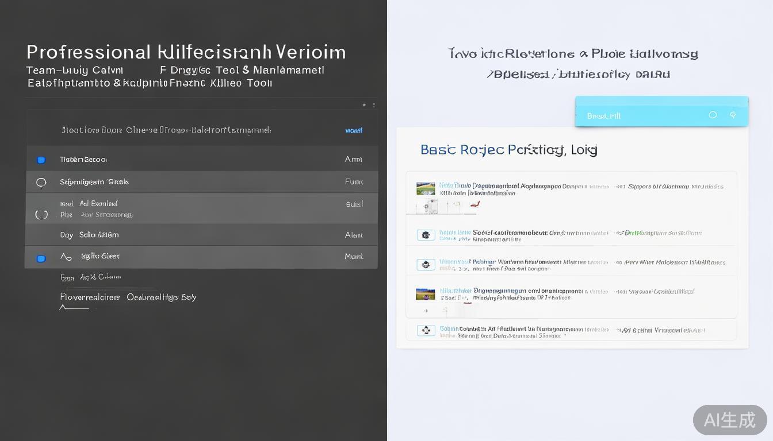
Task: Open the landscape thumbnail in the fourth project row
Action: (425, 294)
